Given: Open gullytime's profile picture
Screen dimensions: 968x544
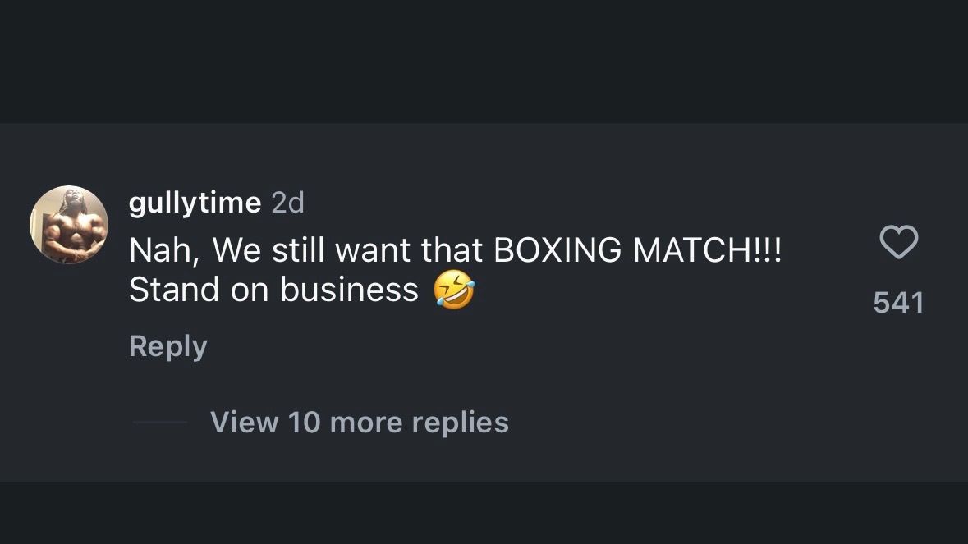Looking at the screenshot, I should click(69, 225).
